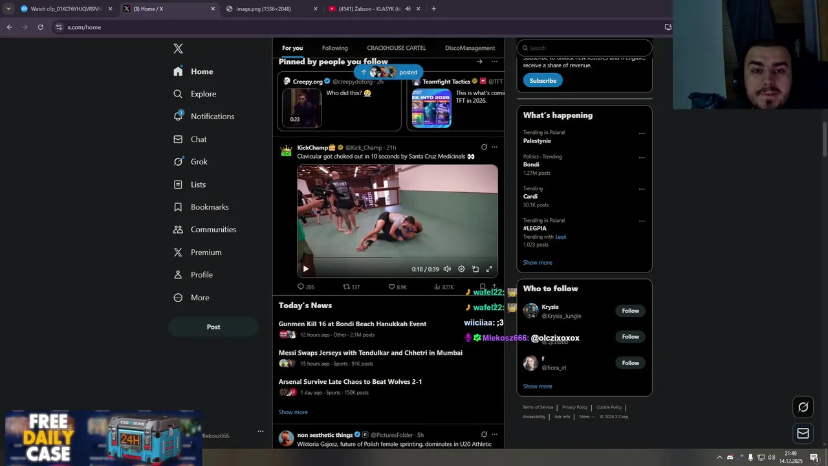
Task: Click the Profile person icon
Action: [178, 275]
